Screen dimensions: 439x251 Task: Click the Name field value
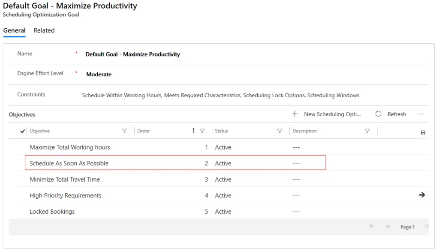coord(132,54)
